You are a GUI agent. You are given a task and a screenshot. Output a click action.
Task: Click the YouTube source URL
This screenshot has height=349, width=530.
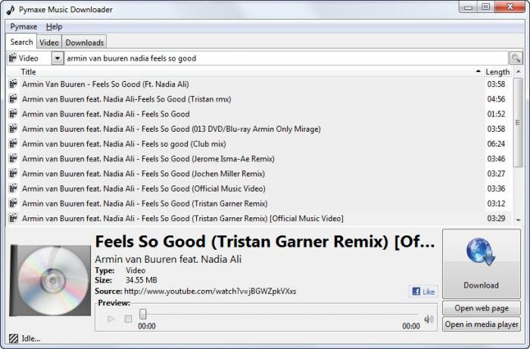pos(210,291)
